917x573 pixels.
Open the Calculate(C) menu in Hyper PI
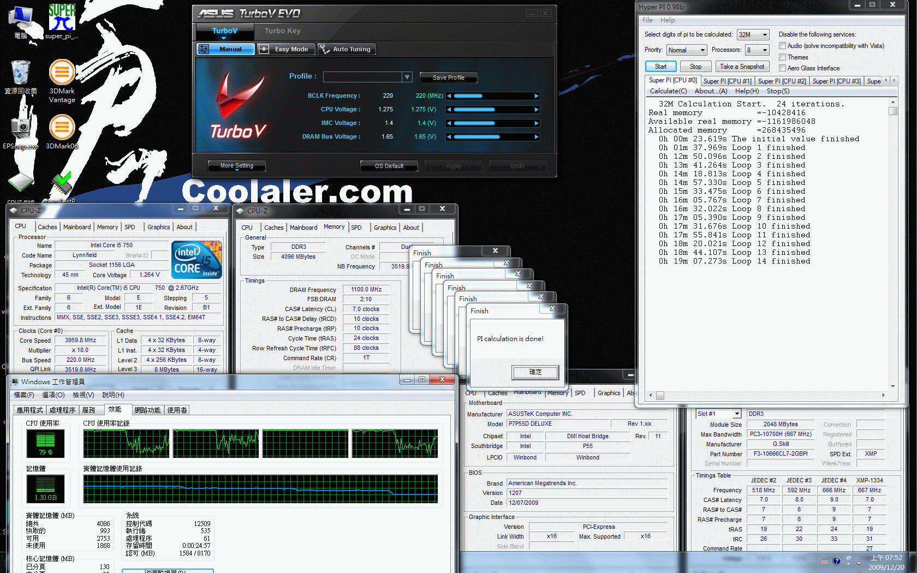(668, 91)
